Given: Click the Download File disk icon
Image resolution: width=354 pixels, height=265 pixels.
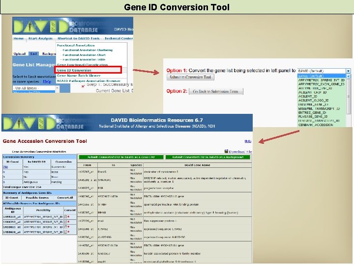Looking at the screenshot, I should click(x=226, y=151).
